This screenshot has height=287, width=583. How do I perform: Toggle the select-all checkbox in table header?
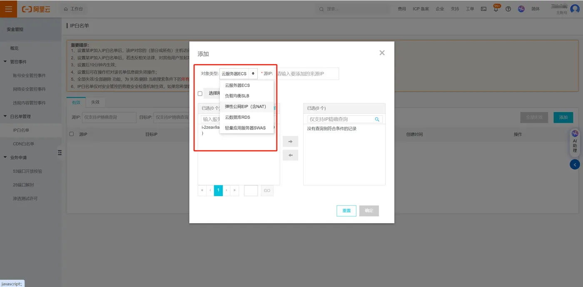pos(71,134)
